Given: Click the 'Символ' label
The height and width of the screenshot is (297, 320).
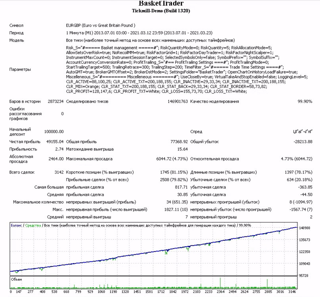Looking at the screenshot, I should click(x=16, y=25).
